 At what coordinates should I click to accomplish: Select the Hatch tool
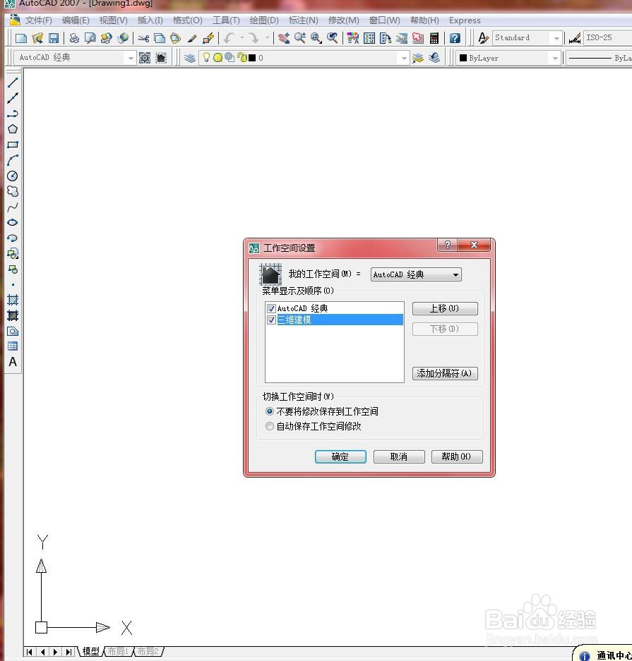point(13,300)
